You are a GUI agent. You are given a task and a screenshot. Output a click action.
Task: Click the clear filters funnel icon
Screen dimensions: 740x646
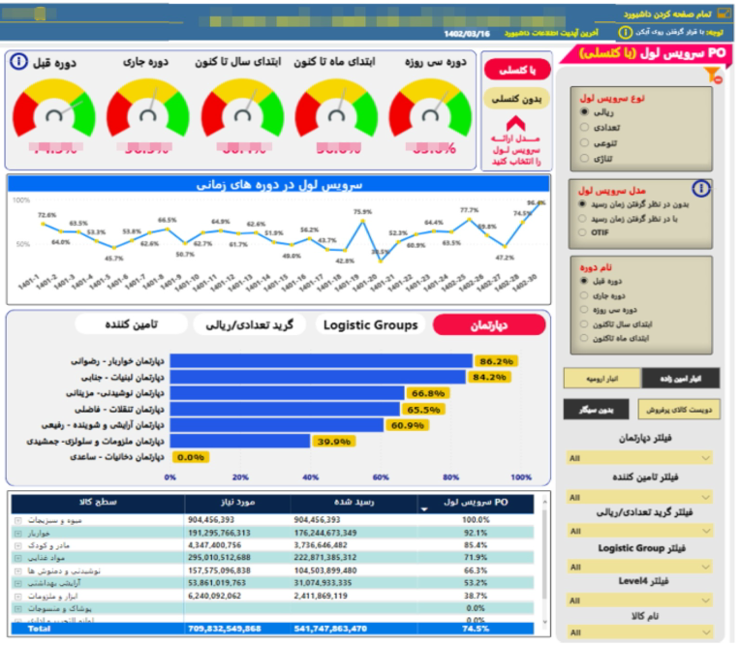pos(713,75)
